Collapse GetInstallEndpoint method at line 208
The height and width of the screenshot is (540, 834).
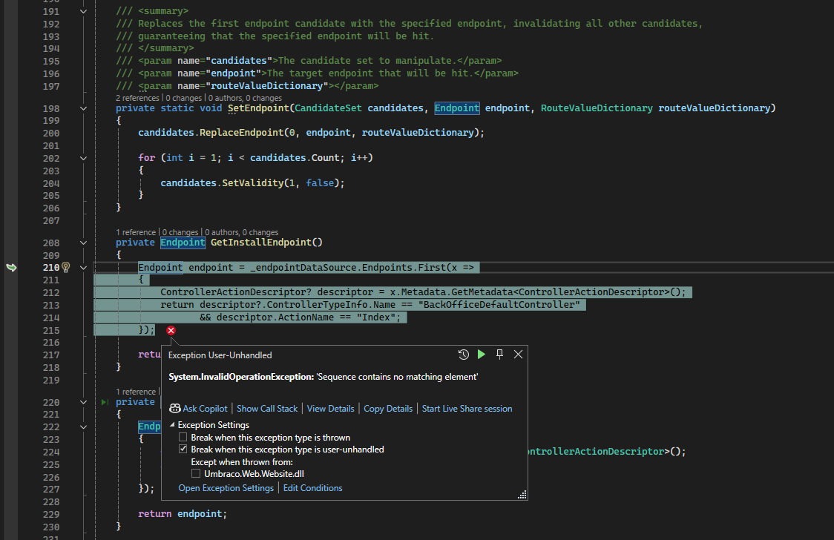(84, 243)
